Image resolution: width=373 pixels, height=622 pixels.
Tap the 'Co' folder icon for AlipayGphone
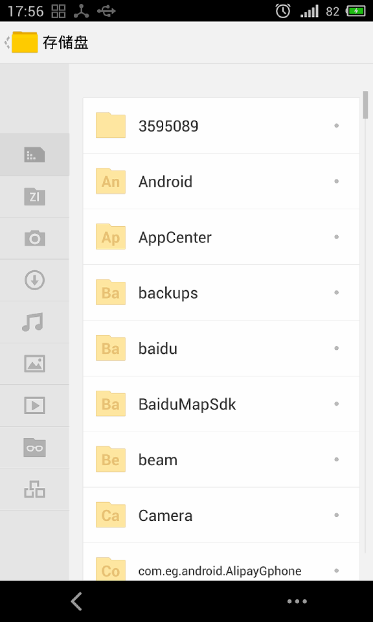pyautogui.click(x=111, y=570)
